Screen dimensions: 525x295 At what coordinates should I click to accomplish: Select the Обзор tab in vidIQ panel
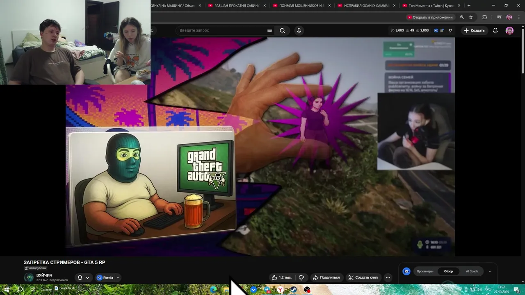pyautogui.click(x=448, y=271)
